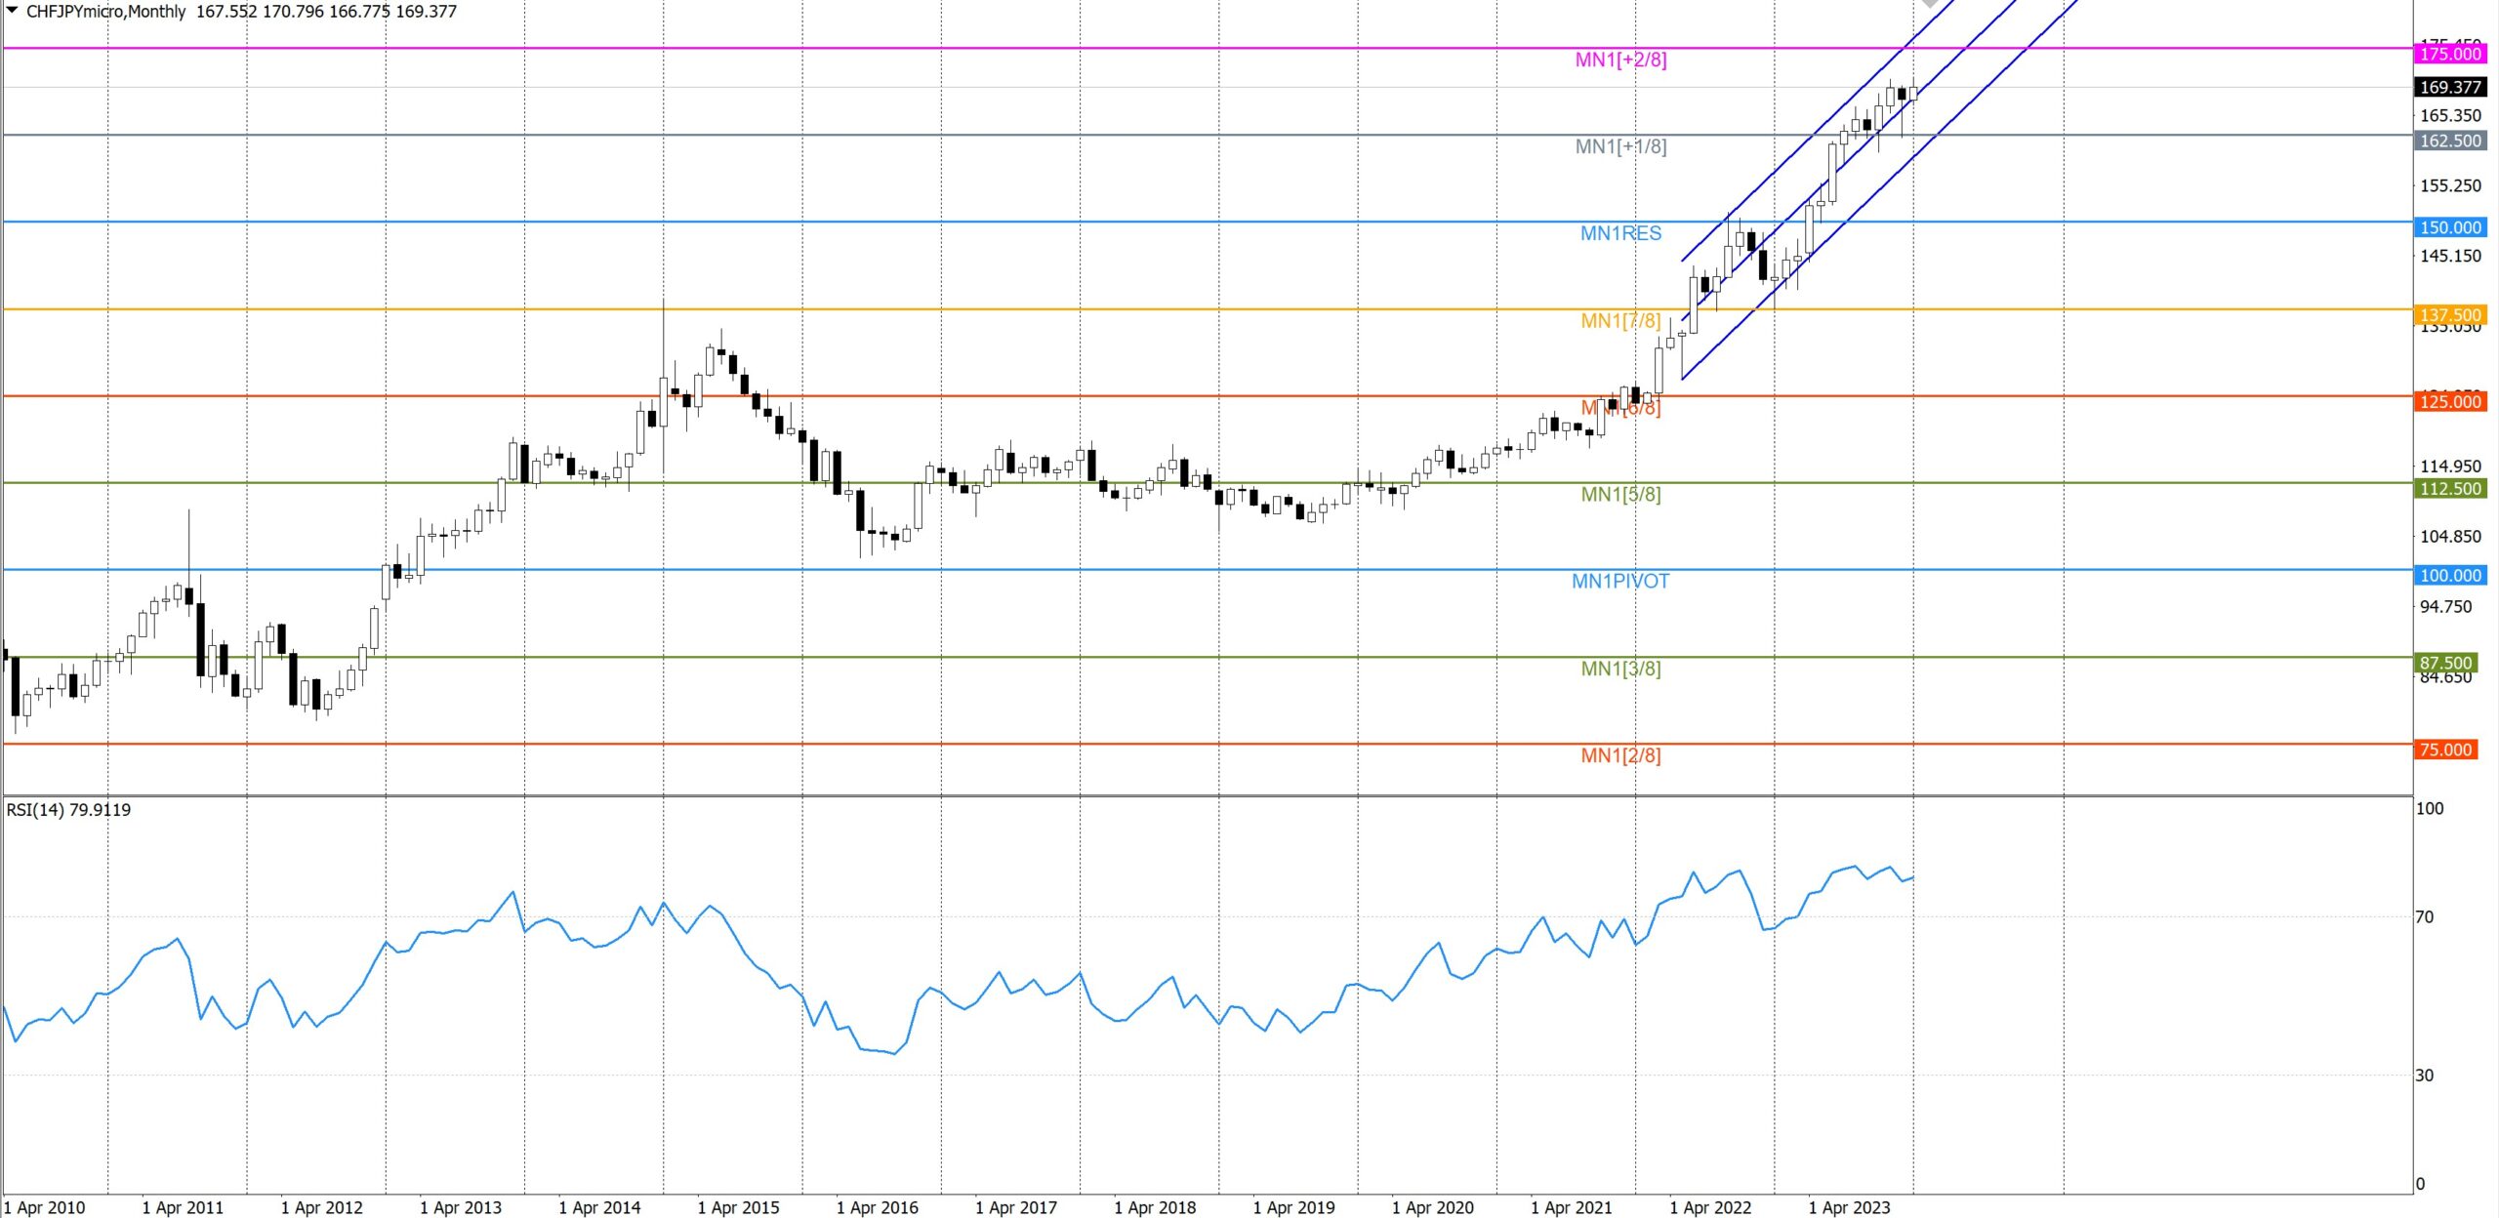Click the red 125.000 price tag
Image resolution: width=2499 pixels, height=1218 pixels.
(x=2449, y=401)
